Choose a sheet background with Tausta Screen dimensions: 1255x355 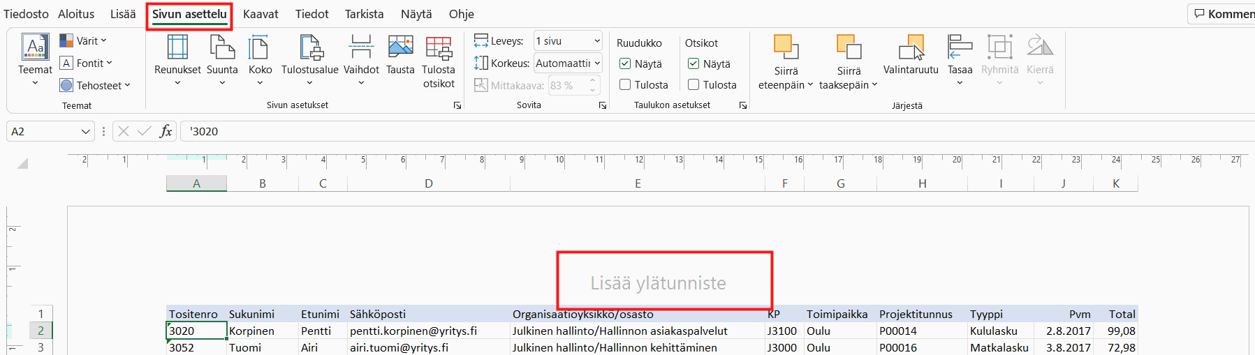click(x=400, y=56)
